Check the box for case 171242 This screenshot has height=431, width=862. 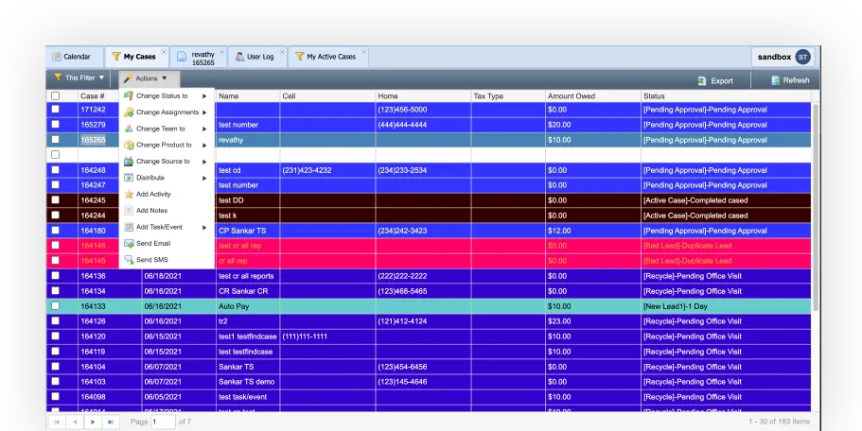[56, 110]
